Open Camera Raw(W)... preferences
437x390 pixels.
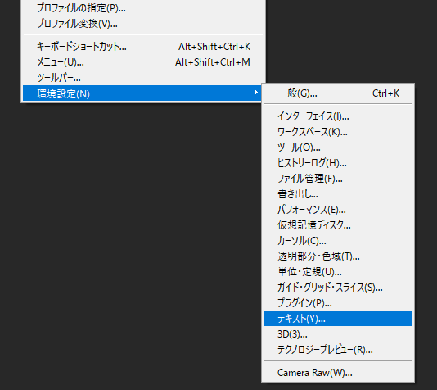tap(338, 373)
